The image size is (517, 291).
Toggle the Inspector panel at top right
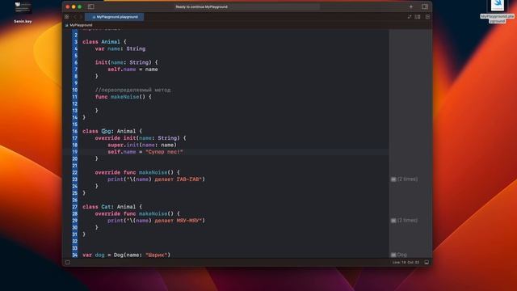[425, 6]
